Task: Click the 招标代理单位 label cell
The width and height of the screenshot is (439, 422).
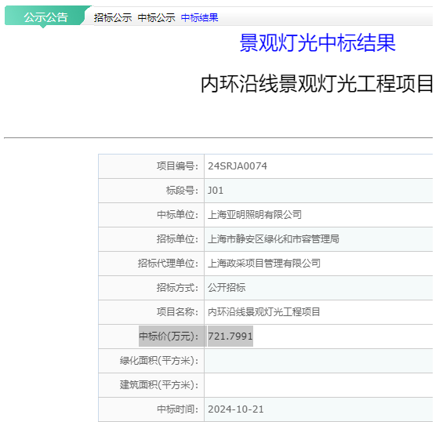Action: tap(151, 264)
